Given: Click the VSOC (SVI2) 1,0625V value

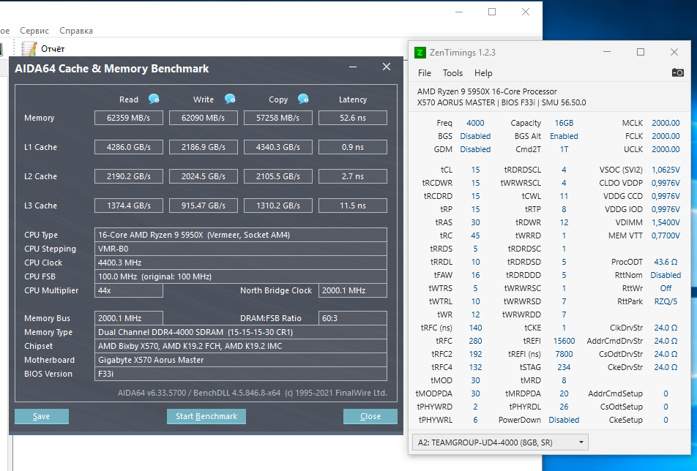Looking at the screenshot, I should tap(666, 170).
